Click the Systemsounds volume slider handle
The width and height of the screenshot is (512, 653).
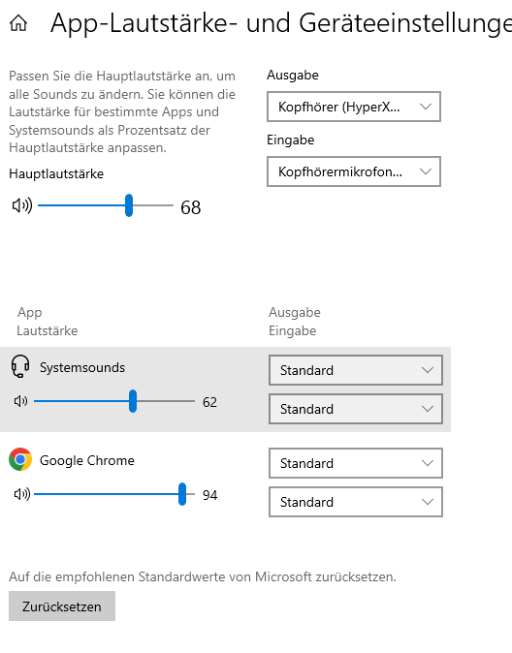point(133,401)
